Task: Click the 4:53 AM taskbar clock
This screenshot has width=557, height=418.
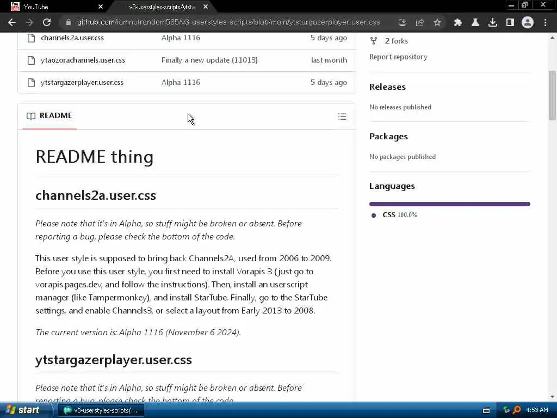Action: (537, 410)
